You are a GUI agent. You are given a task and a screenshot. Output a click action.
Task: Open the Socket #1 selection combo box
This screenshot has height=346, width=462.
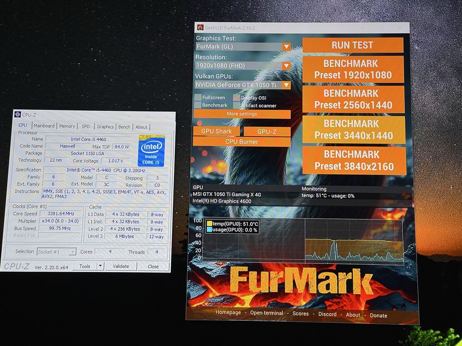point(56,252)
